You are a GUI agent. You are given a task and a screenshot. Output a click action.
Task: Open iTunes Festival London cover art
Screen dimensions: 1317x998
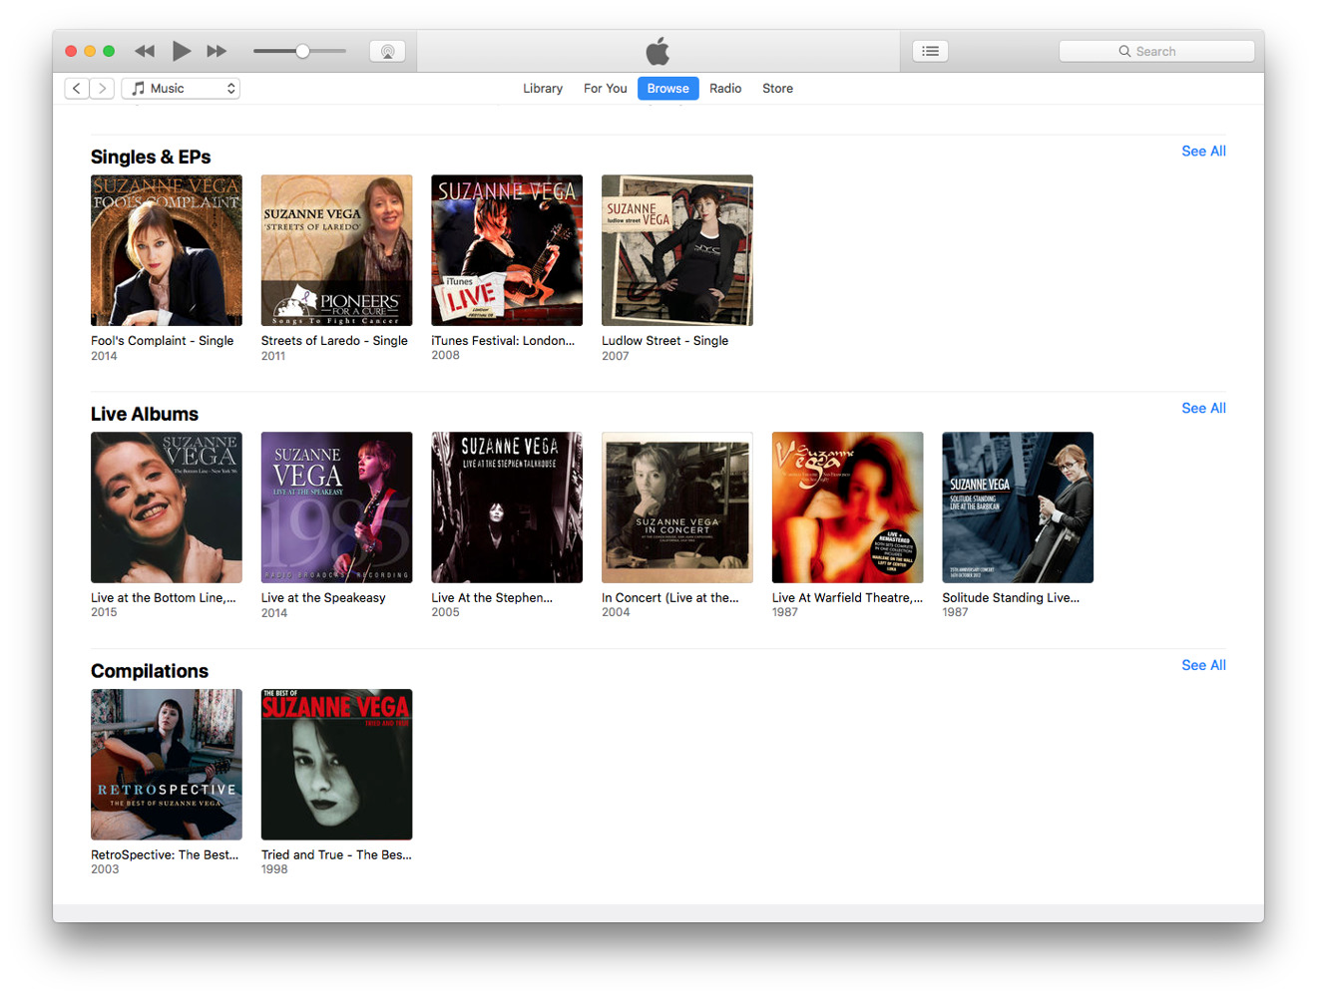pos(507,250)
